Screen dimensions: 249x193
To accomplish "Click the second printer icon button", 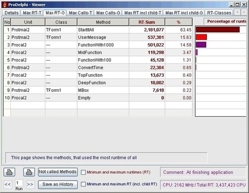I will [29, 172].
